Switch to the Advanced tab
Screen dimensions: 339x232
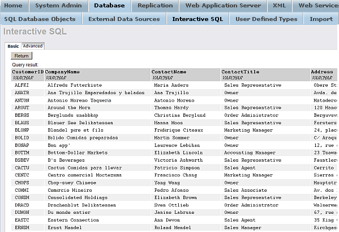click(x=33, y=46)
